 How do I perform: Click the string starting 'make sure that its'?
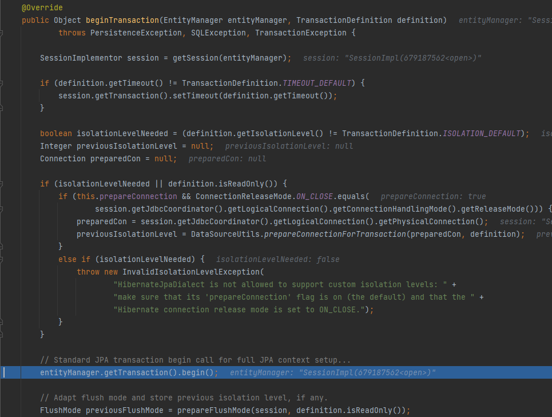pos(294,297)
